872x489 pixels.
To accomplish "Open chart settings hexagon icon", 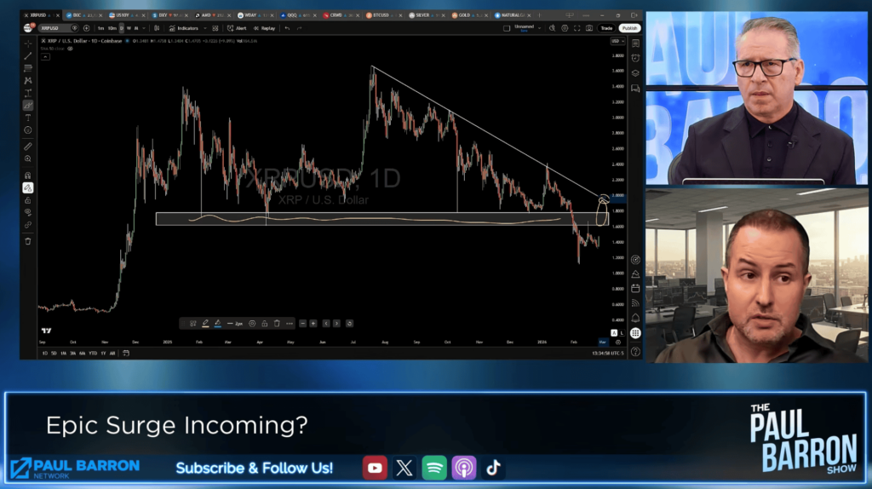I will pyautogui.click(x=565, y=28).
